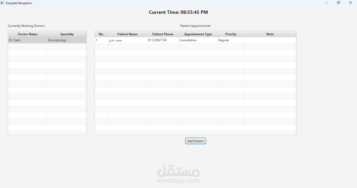Click the Patient Phone column header
357x188 pixels.
click(163, 34)
